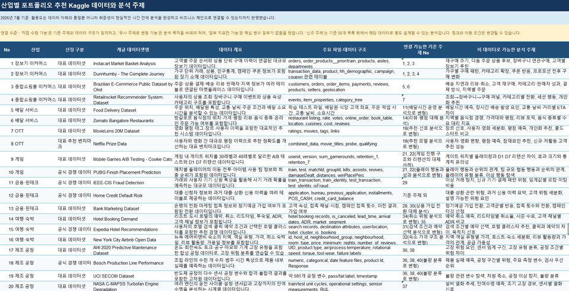Click SECOM topics '불량 관련 변수 탐색' cell
The image size is (569, 291).
(502, 276)
